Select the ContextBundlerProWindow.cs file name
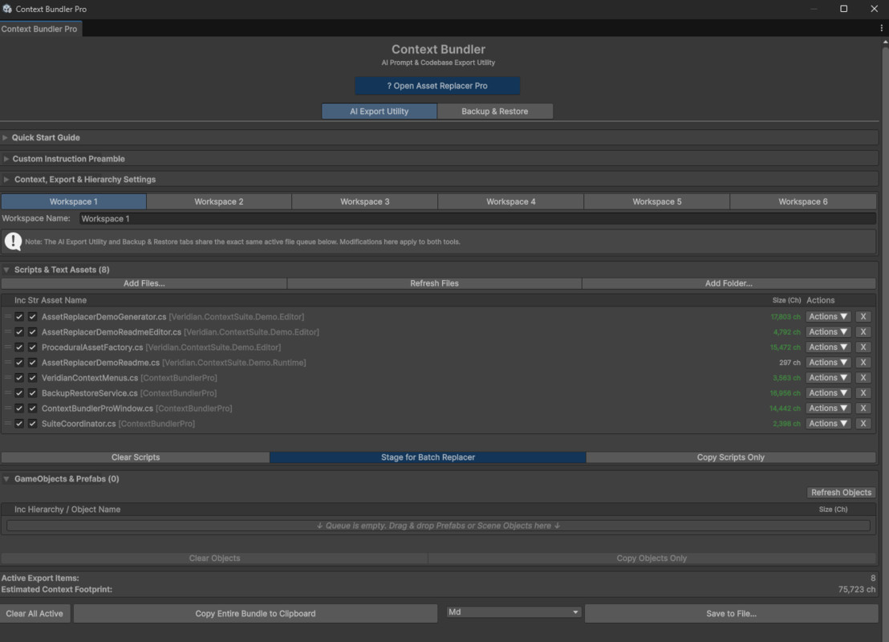 (x=98, y=408)
